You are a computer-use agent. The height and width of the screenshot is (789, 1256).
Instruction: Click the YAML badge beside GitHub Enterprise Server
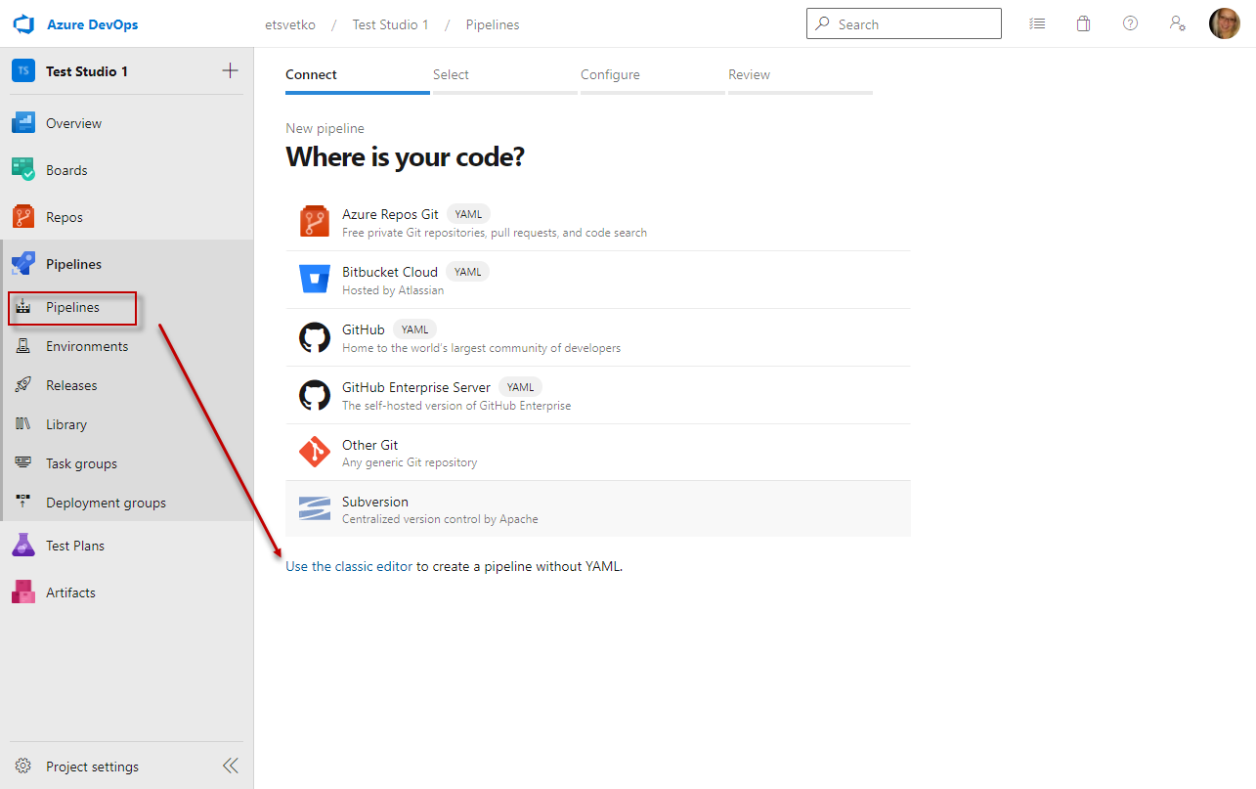(520, 387)
